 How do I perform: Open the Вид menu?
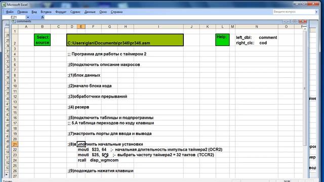tap(34, 12)
